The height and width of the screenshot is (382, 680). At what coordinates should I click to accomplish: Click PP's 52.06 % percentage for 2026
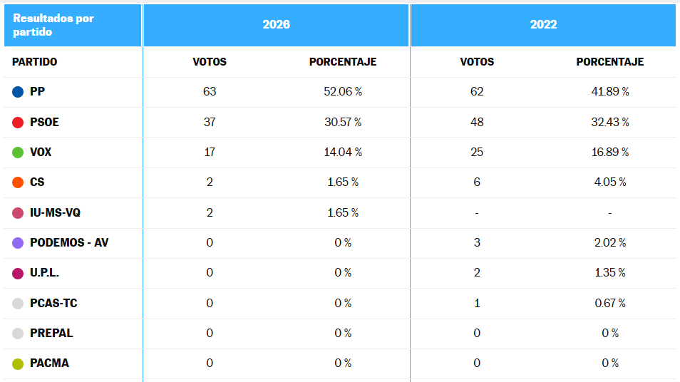[x=343, y=92]
